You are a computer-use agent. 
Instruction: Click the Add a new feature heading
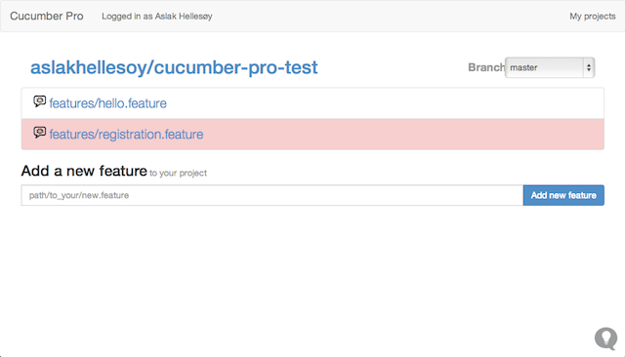click(84, 171)
